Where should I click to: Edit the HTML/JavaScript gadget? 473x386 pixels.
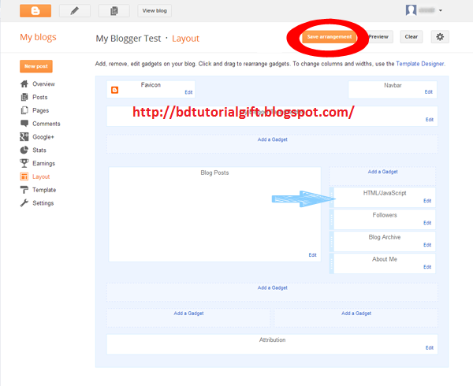[427, 201]
